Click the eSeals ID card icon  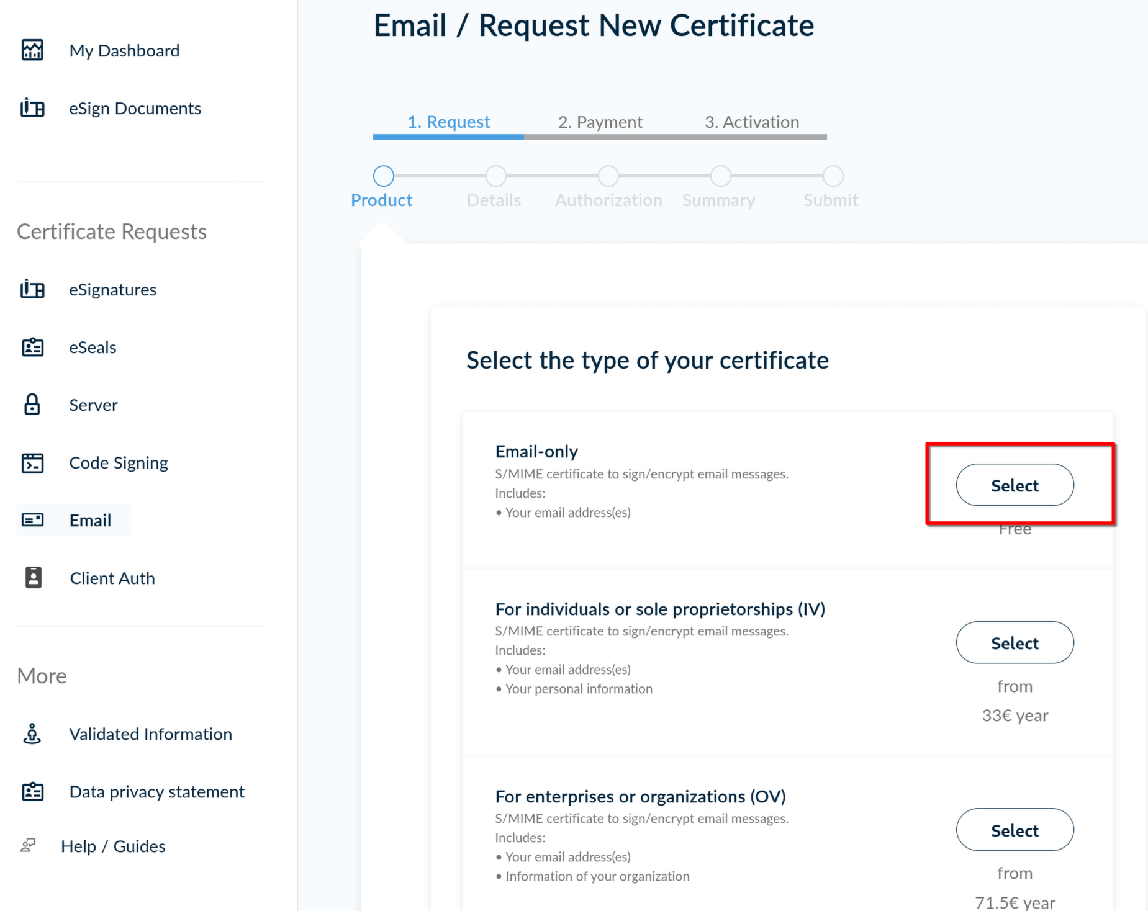pyautogui.click(x=32, y=347)
